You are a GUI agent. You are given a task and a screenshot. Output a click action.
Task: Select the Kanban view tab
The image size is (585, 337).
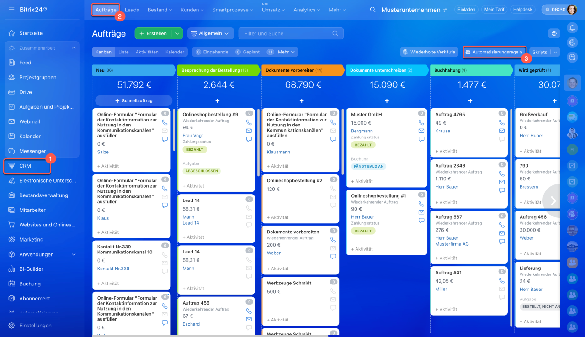[104, 52]
